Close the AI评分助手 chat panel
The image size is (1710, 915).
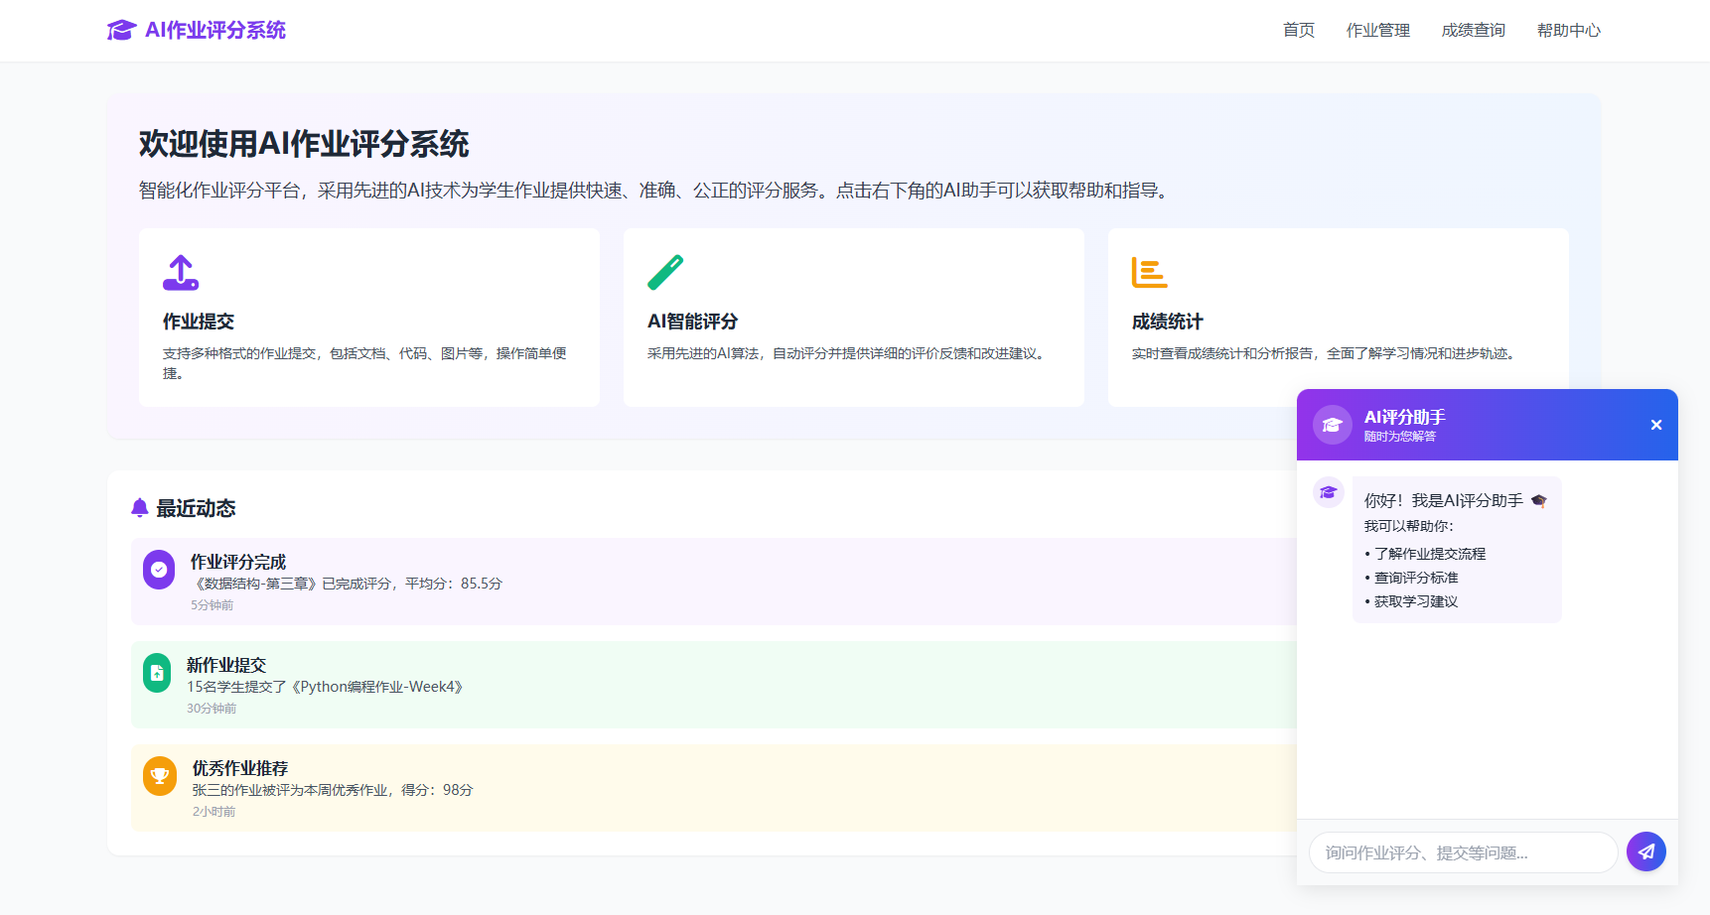point(1656,425)
